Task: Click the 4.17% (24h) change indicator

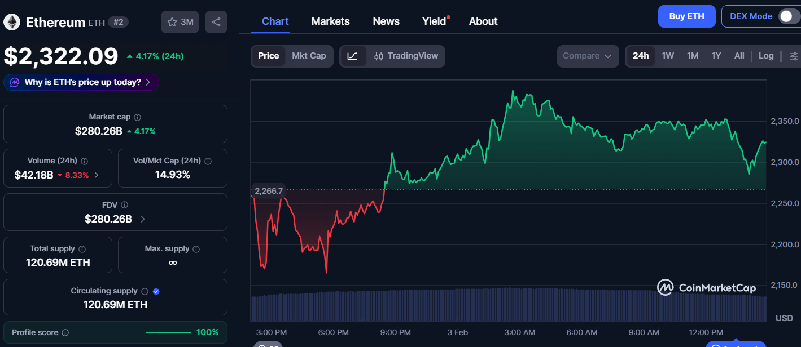Action: point(155,56)
